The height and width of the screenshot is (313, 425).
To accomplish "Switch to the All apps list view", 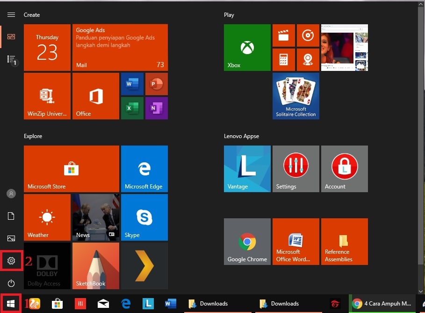I will click(12, 59).
